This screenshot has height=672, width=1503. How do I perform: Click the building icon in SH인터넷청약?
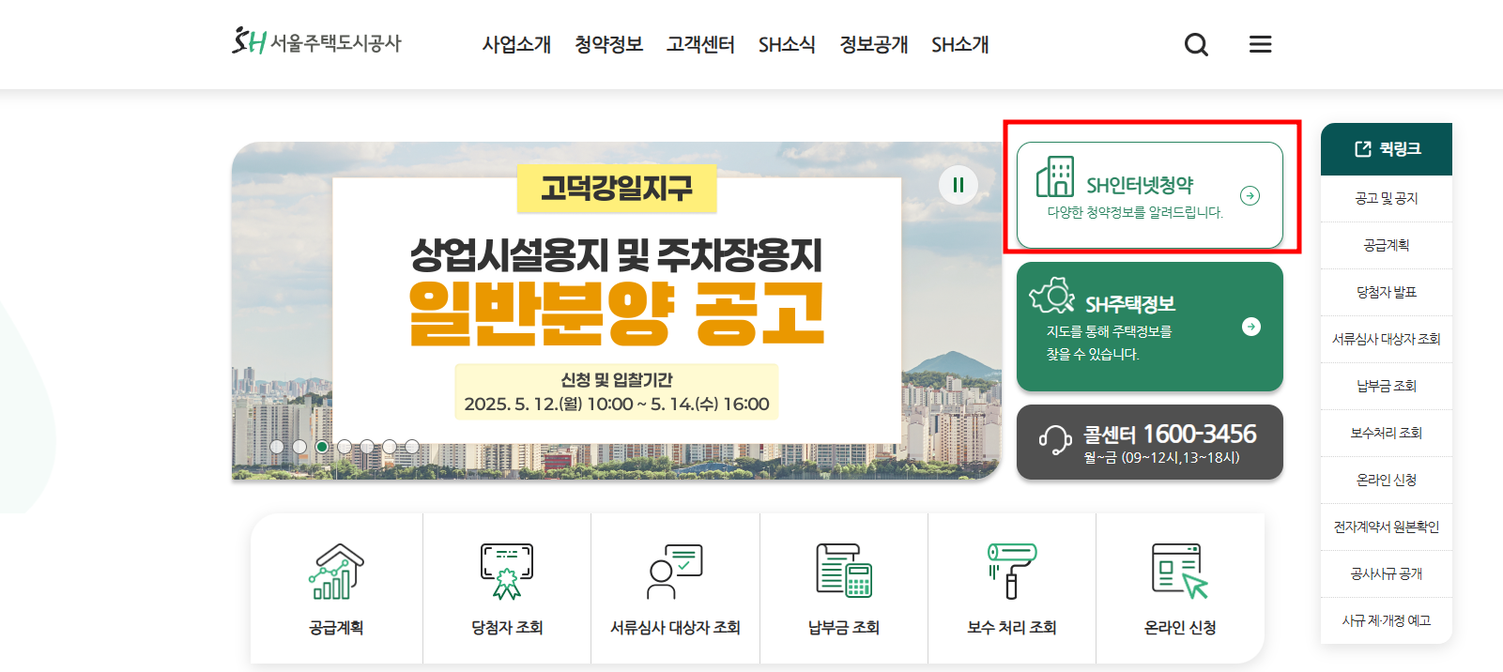(x=1055, y=176)
